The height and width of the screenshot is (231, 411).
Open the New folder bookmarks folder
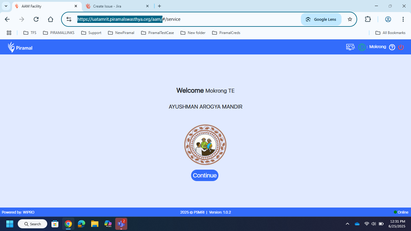(x=193, y=33)
